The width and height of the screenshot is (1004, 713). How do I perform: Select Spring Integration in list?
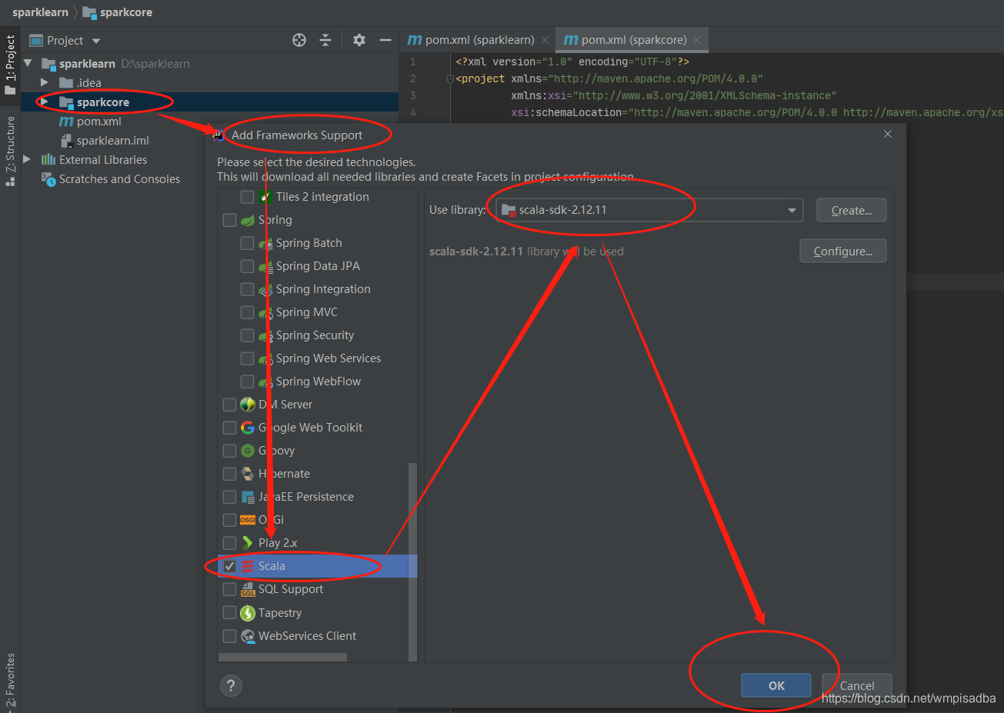point(323,289)
